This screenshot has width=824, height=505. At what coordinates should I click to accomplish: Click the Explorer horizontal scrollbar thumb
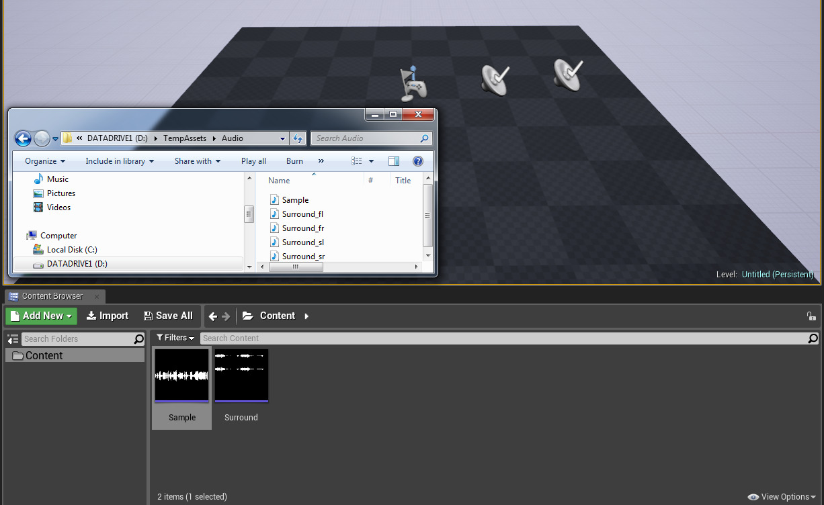point(296,267)
